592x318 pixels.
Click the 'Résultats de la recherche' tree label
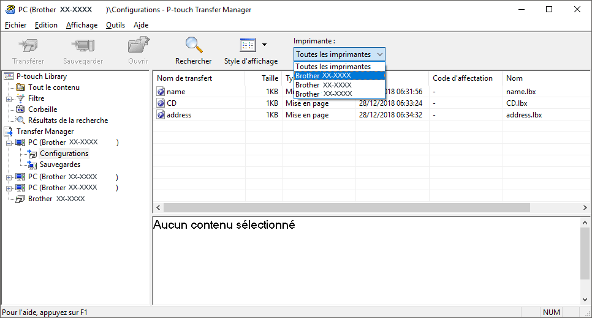pos(68,120)
